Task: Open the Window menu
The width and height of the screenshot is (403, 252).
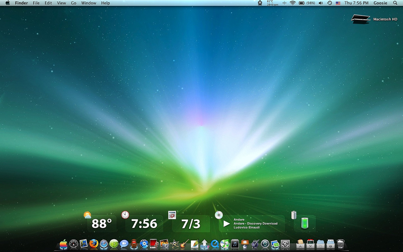Action: click(x=89, y=3)
